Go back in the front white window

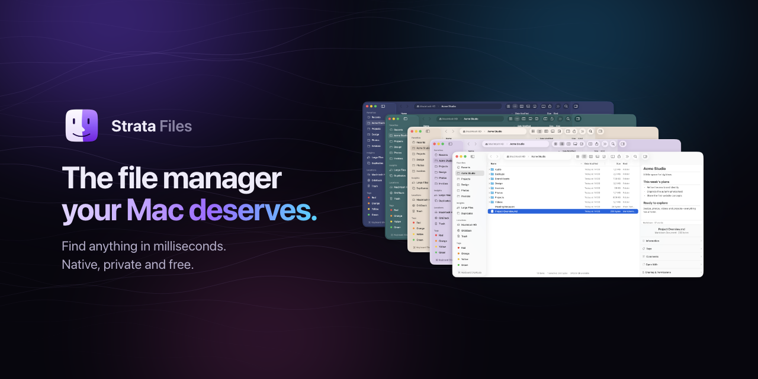(x=491, y=156)
